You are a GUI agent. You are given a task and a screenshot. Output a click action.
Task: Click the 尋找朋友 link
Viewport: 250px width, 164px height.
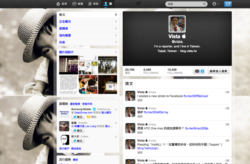click(76, 149)
